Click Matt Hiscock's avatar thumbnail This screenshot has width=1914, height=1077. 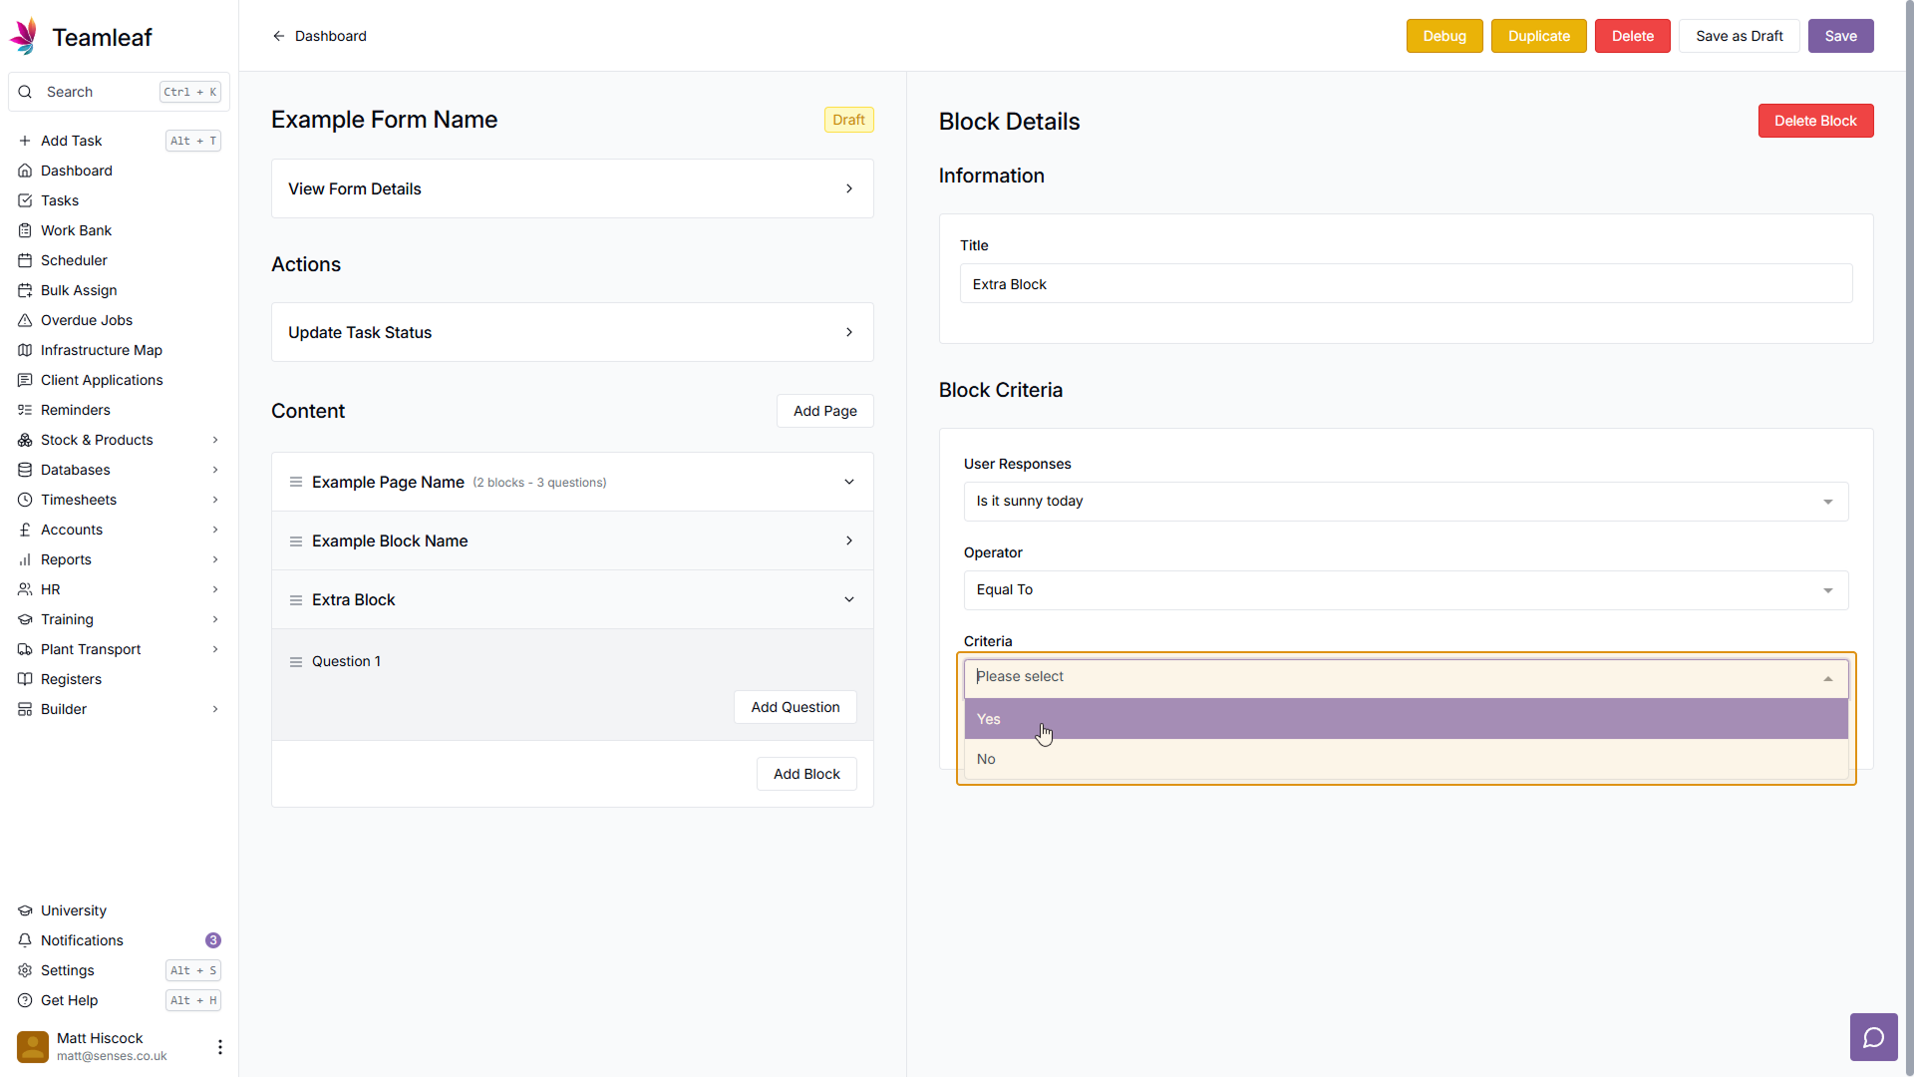coord(33,1047)
